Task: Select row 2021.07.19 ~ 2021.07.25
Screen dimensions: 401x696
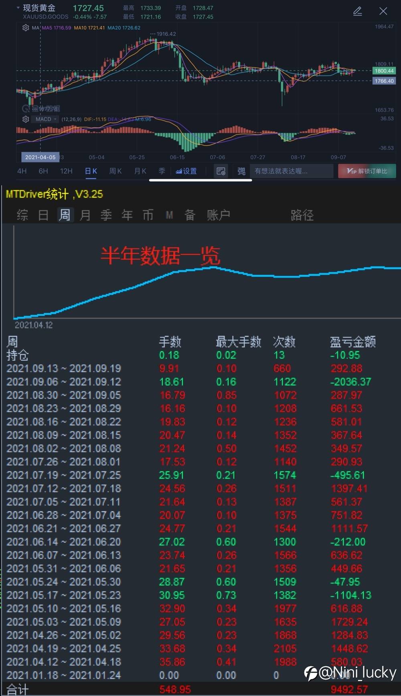Action: (x=200, y=475)
